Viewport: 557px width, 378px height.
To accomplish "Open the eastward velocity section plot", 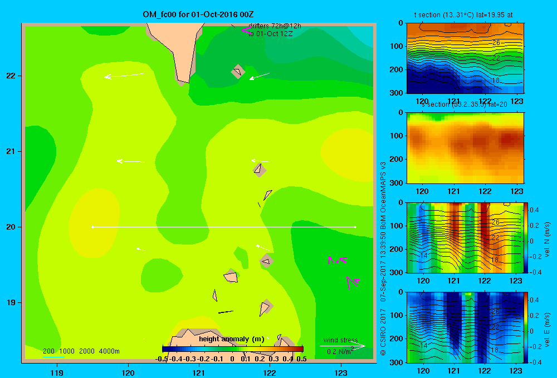I will point(465,327).
